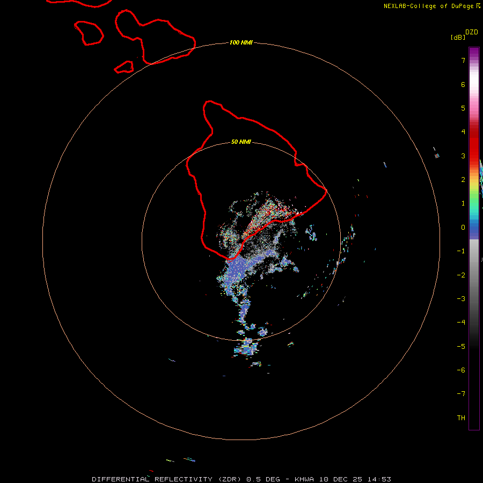Screen dimensions: 483x483
Task: Click the TH threshold label on scale
Action: click(x=461, y=418)
